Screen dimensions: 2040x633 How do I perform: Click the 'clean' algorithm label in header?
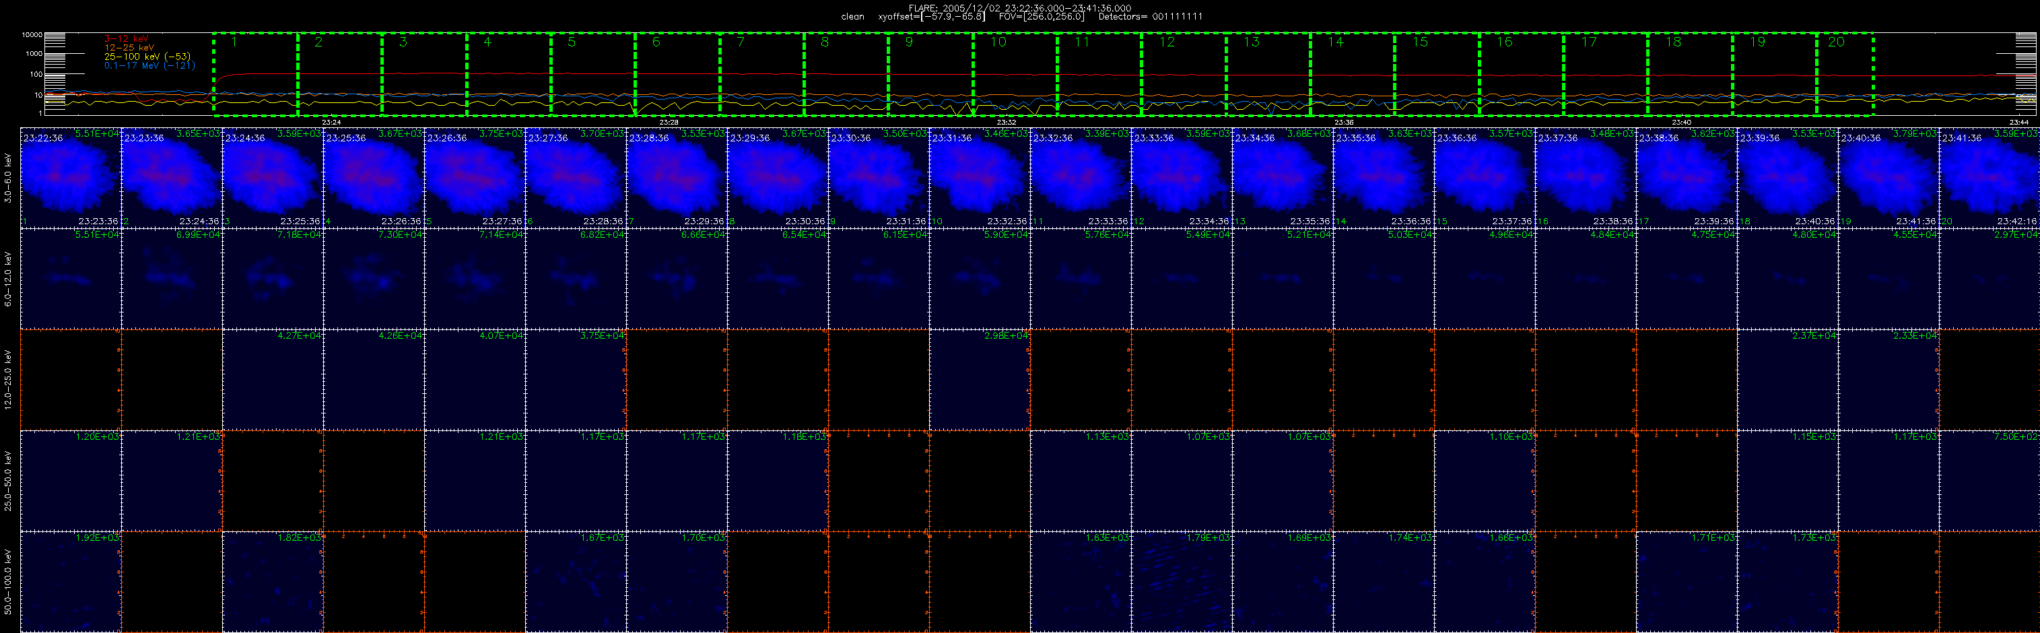(853, 17)
